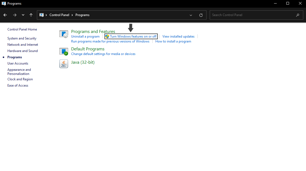Open the Default Programs heading
This screenshot has width=306, height=171.
pos(88,49)
